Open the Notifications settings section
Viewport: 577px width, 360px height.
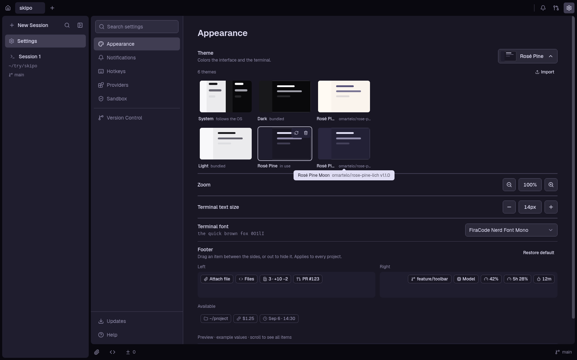(137, 58)
